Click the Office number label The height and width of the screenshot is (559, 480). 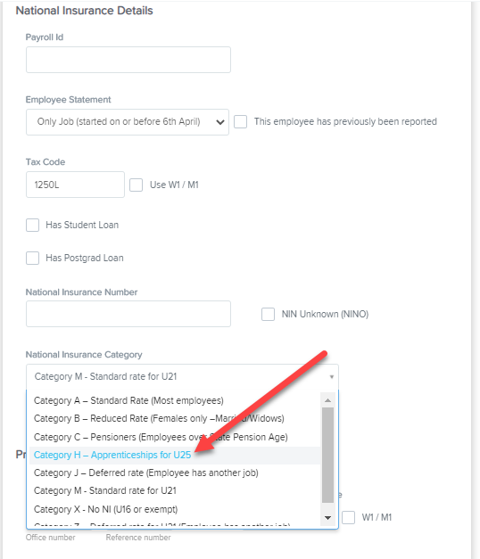point(50,538)
